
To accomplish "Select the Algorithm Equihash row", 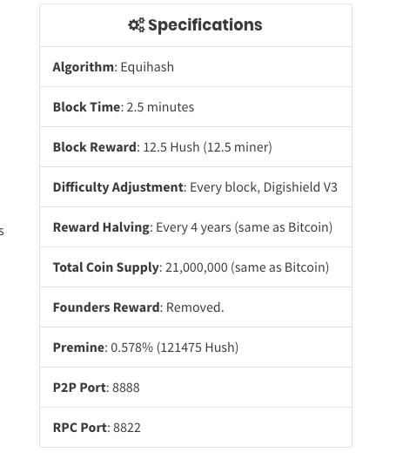I will [196, 67].
